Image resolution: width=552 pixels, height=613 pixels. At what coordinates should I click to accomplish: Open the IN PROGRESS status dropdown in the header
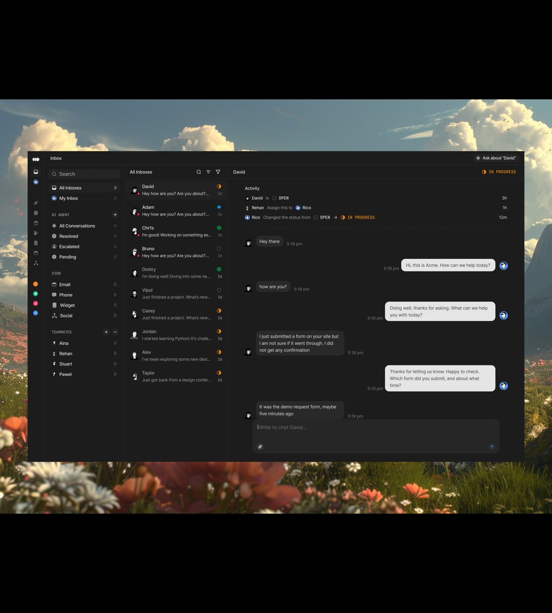click(x=499, y=172)
